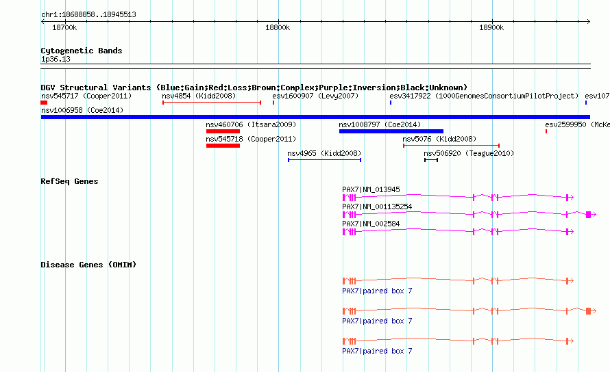610x372 pixels.
Task: Open the PAX7|NM_001135254 transcript label
Action: point(377,207)
